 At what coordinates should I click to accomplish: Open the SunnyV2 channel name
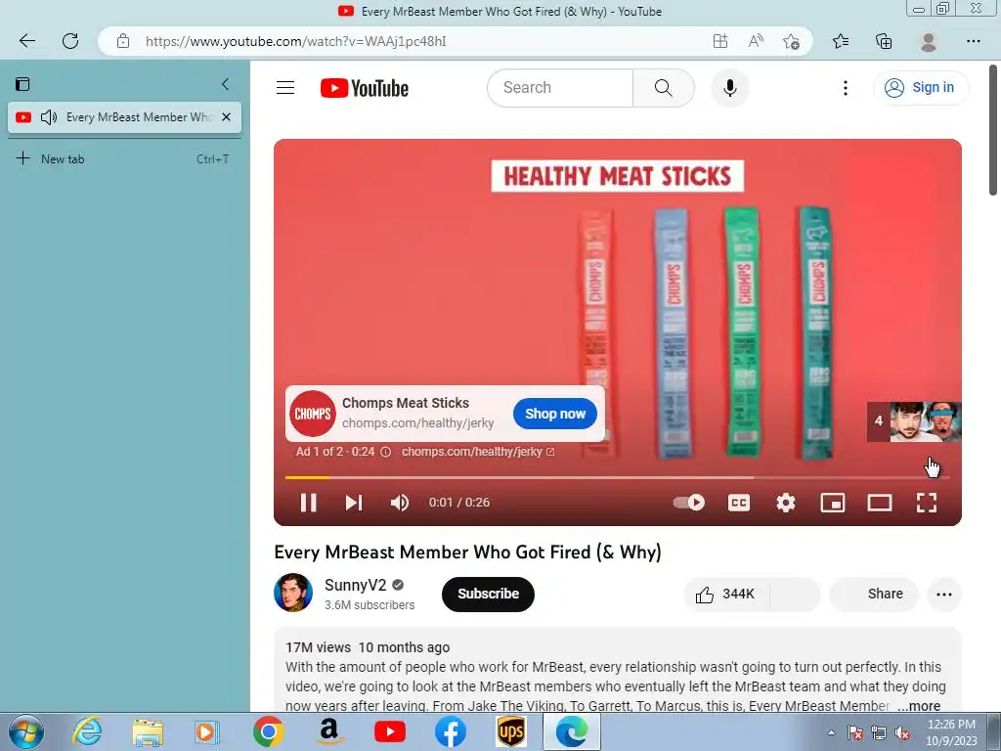pos(355,585)
